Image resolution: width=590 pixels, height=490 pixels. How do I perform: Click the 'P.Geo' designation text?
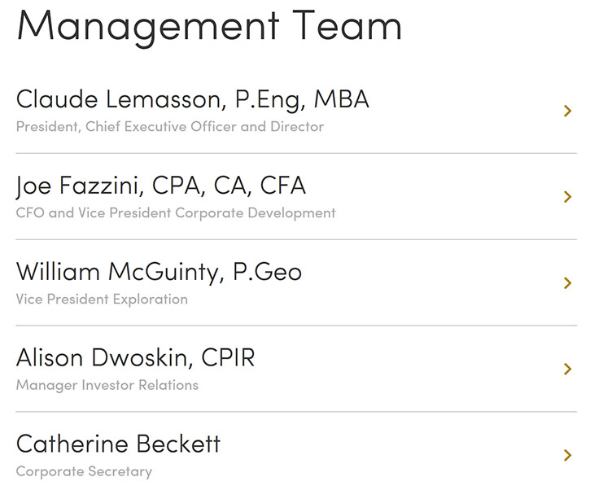pyautogui.click(x=268, y=272)
